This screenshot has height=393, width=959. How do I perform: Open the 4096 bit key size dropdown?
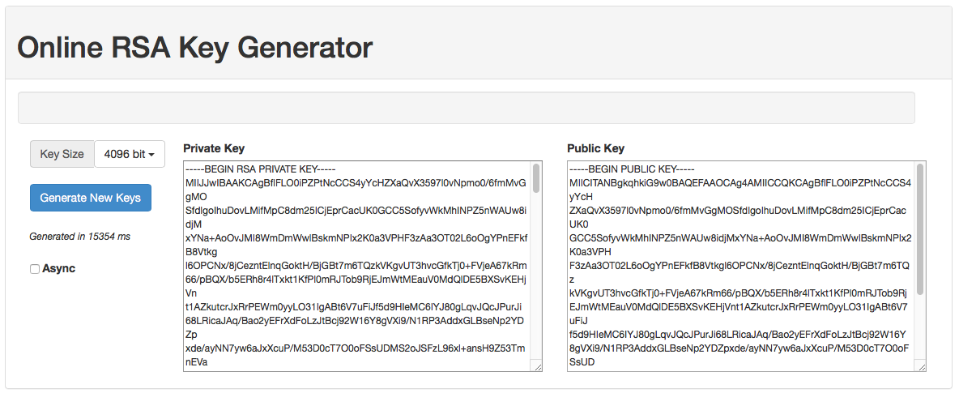[130, 154]
